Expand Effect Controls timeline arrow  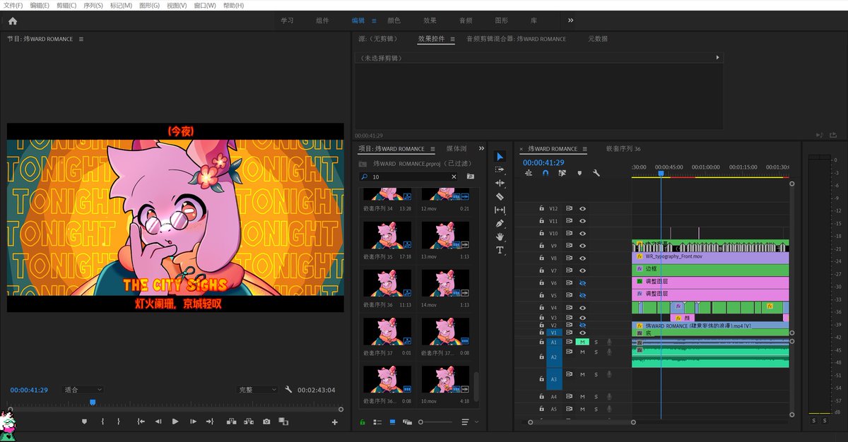click(x=717, y=57)
